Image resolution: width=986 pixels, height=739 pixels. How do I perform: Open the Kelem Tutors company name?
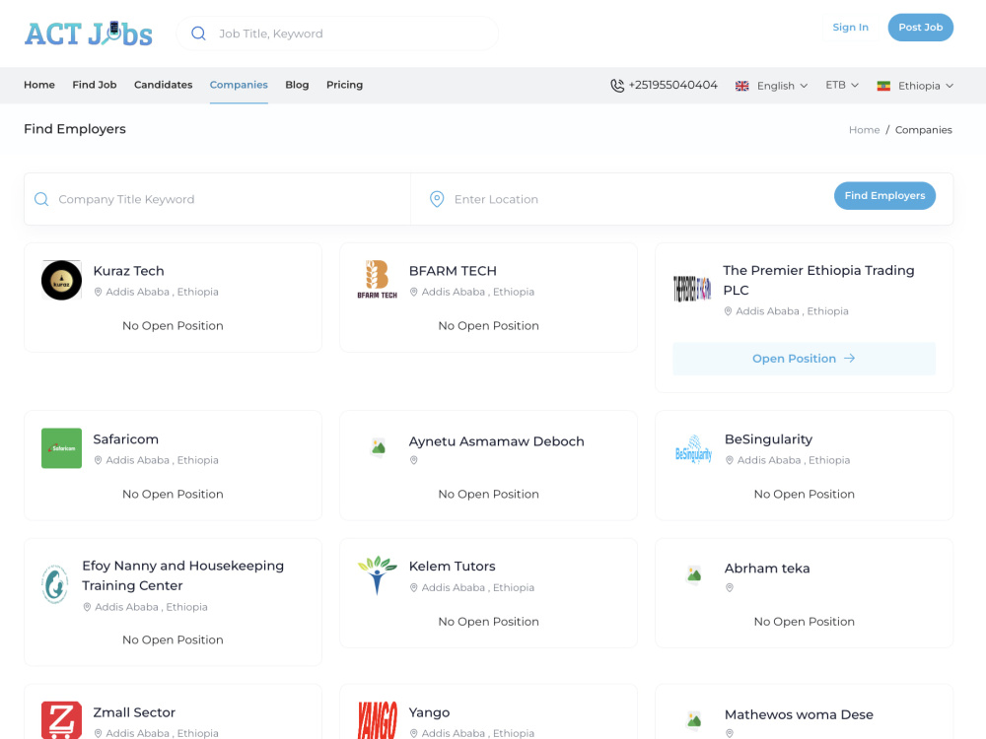click(453, 567)
